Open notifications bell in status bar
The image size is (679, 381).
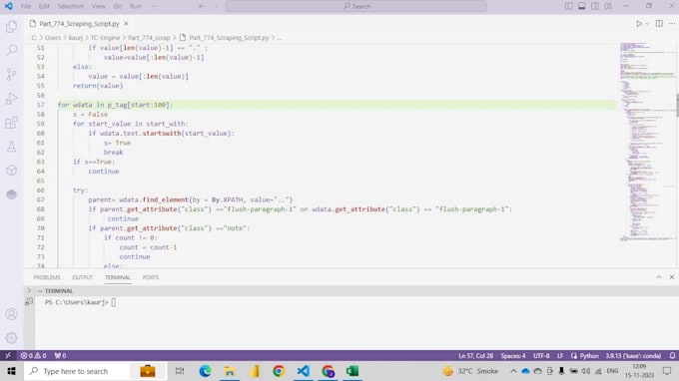click(672, 355)
